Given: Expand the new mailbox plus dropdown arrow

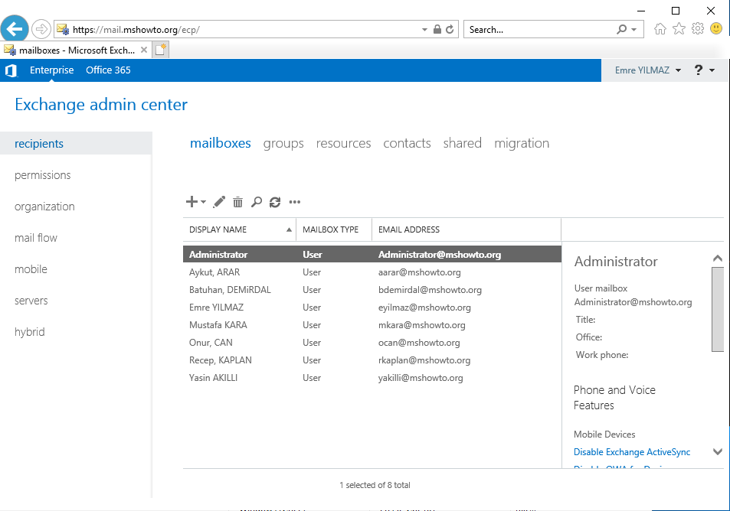Looking at the screenshot, I should point(204,202).
